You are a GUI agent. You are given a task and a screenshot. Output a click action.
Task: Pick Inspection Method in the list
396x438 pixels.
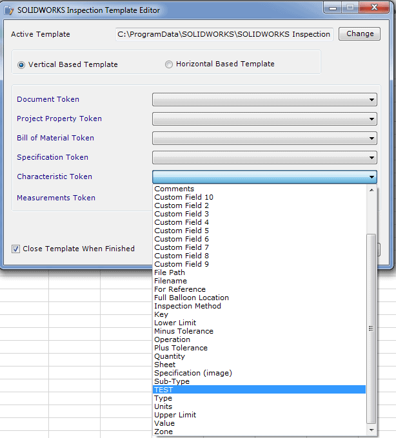tap(187, 306)
